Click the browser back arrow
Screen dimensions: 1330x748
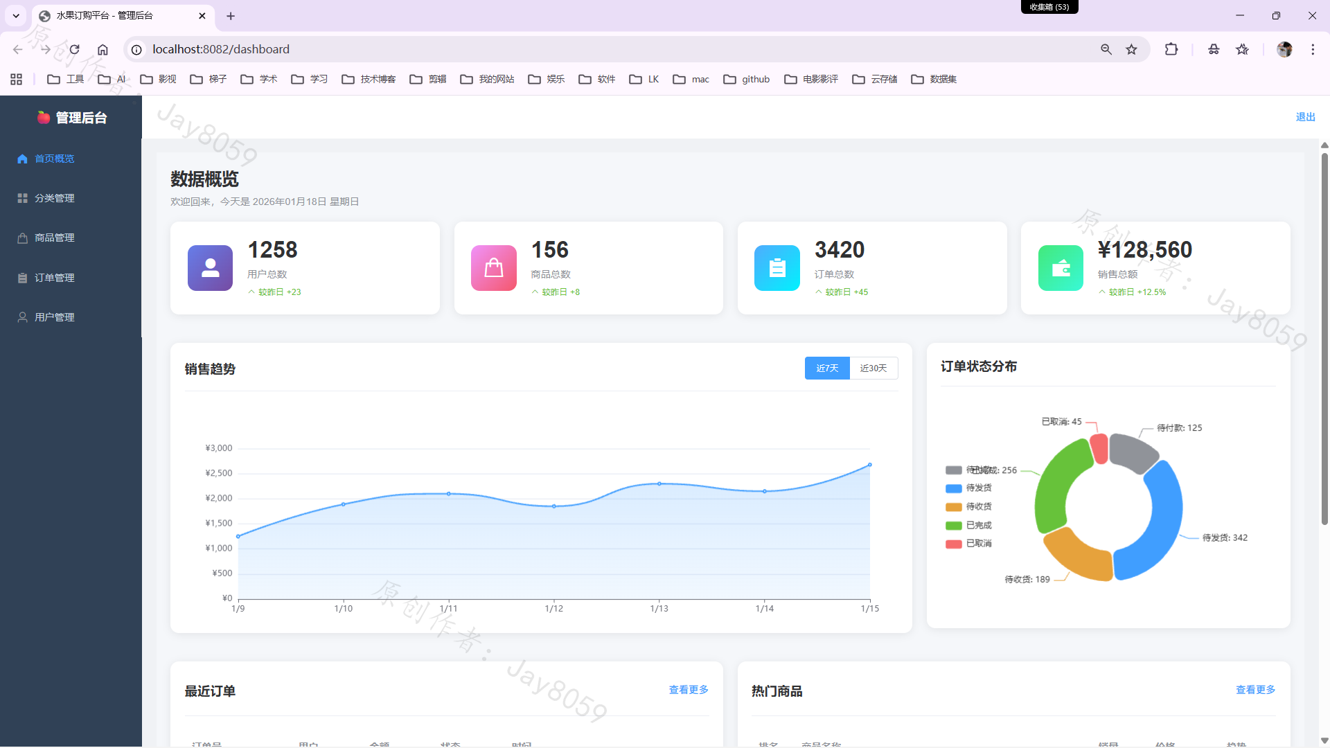(18, 49)
